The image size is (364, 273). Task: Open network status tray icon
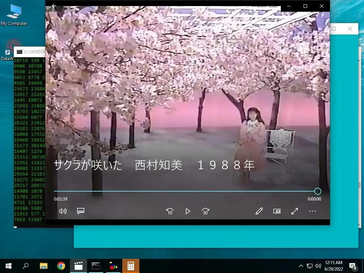[x=310, y=266]
